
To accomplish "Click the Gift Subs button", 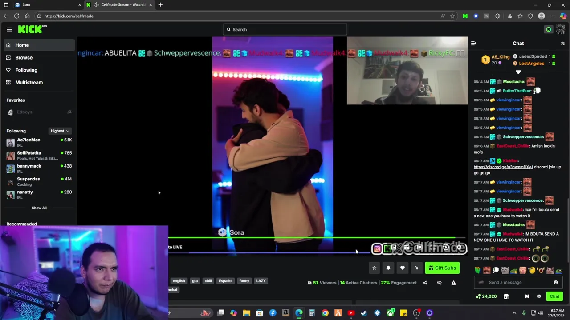I will click(x=442, y=268).
